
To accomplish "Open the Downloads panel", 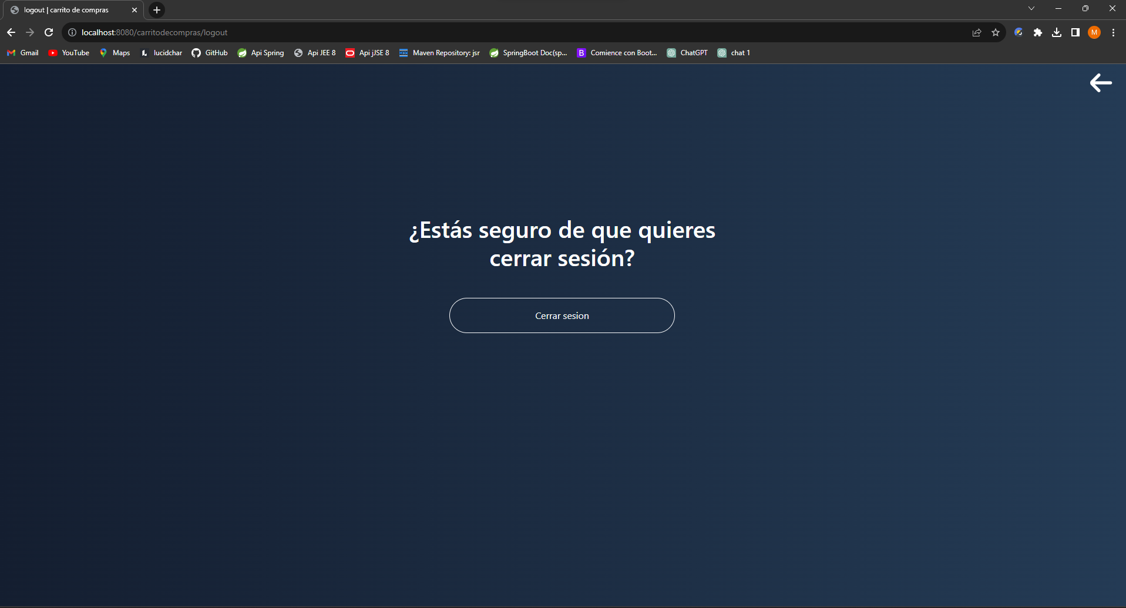I will (1057, 32).
